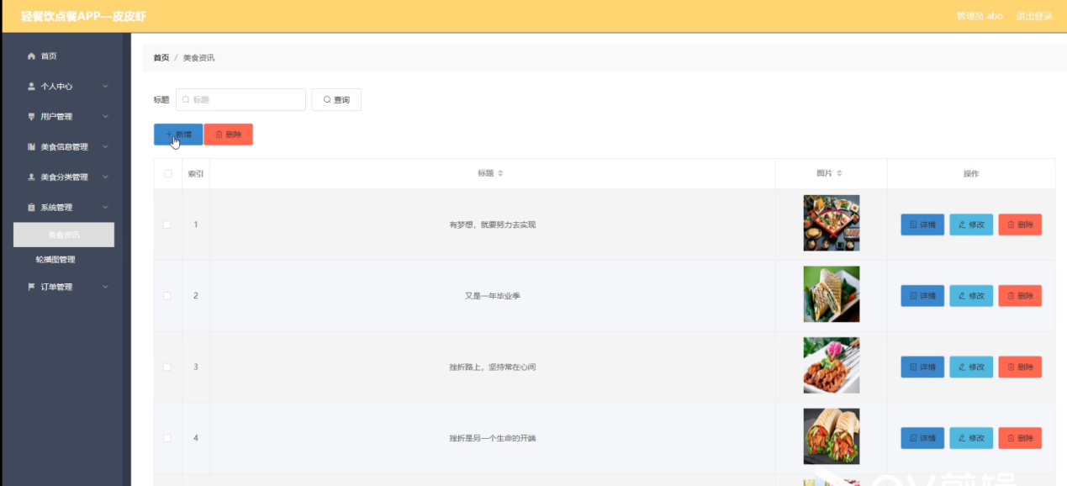Open the grilled meat image in row 3
1067x486 pixels.
pyautogui.click(x=832, y=365)
